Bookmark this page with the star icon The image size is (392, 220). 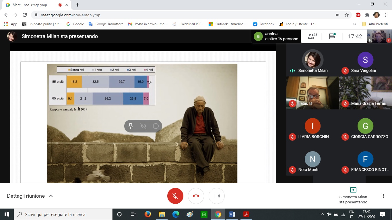pos(347,15)
